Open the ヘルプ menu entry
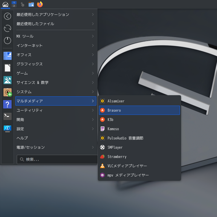The width and height of the screenshot is (217, 217). tap(56, 138)
